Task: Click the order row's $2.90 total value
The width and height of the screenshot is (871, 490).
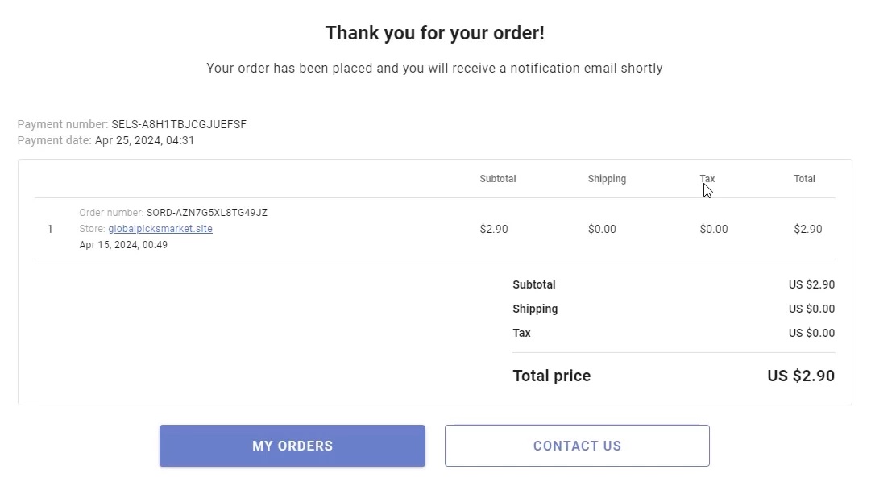Action: click(x=808, y=229)
